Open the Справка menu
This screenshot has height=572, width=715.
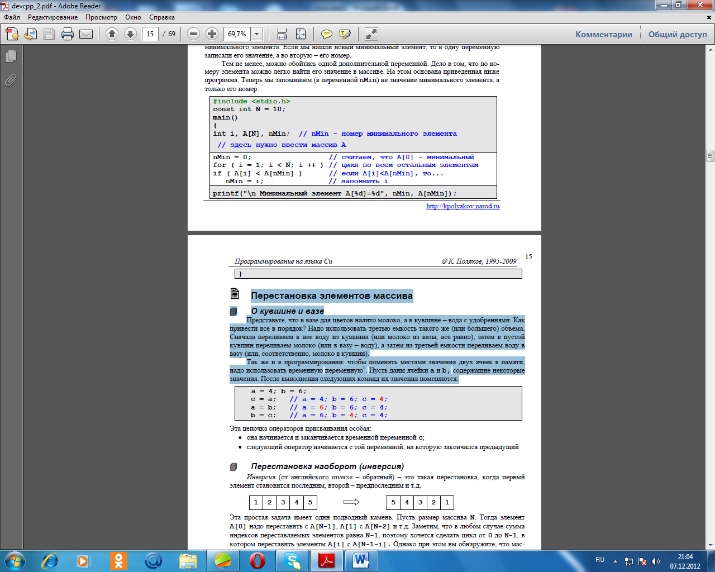162,17
